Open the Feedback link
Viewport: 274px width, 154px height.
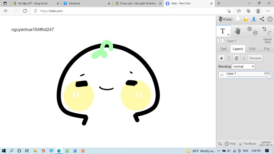(248, 144)
